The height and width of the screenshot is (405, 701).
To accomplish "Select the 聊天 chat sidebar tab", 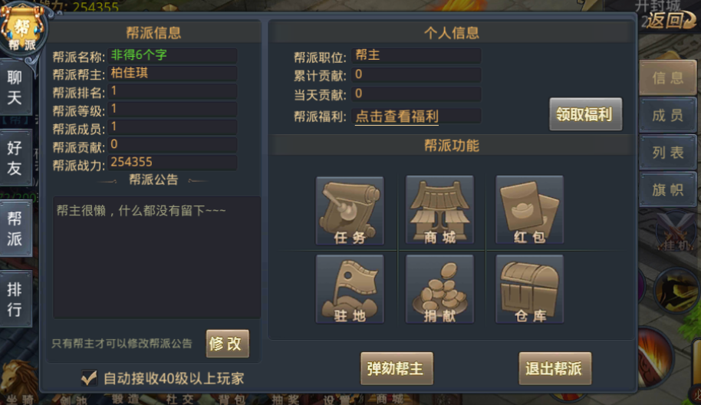I will [15, 87].
